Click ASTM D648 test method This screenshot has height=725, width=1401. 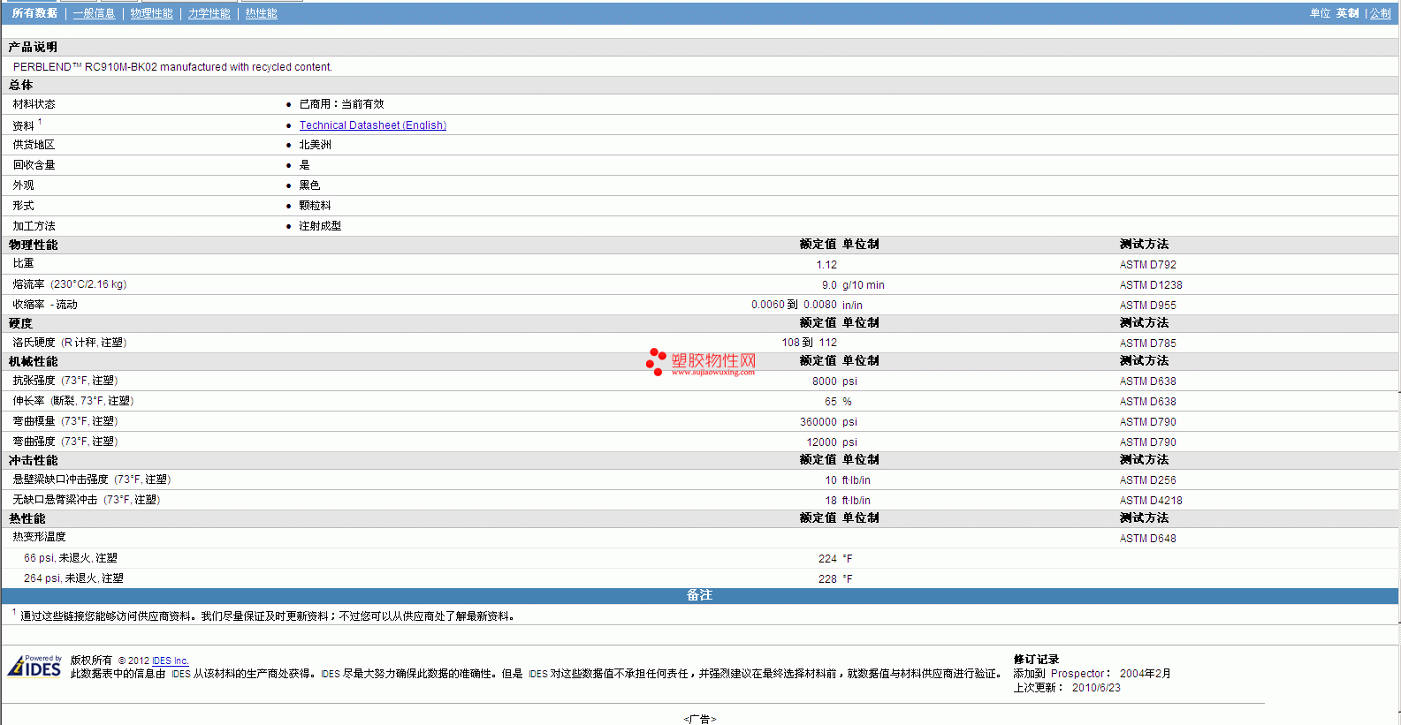coord(1147,539)
